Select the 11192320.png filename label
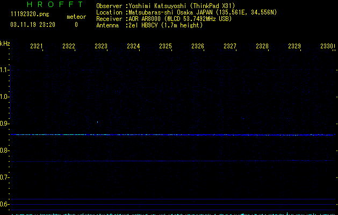Viewport: 338px width, 215px height. click(30, 14)
